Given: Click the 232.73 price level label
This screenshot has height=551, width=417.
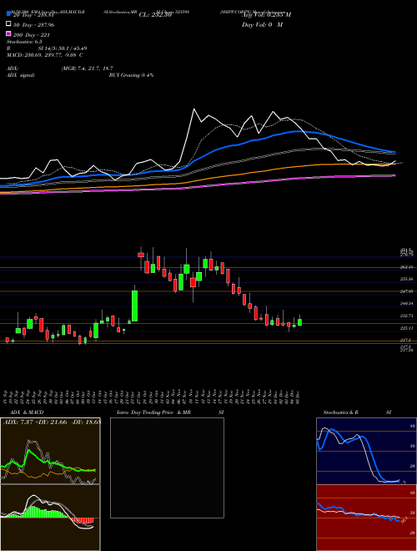Looking at the screenshot, I should coord(406,316).
